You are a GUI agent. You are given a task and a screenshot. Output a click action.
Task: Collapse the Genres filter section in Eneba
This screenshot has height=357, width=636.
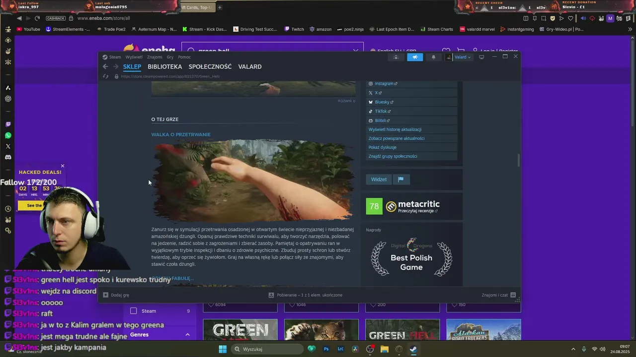(187, 335)
